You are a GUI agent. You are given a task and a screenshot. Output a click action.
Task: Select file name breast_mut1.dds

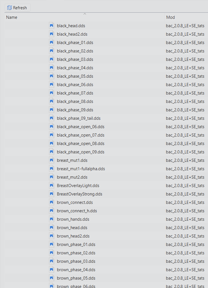point(72,160)
